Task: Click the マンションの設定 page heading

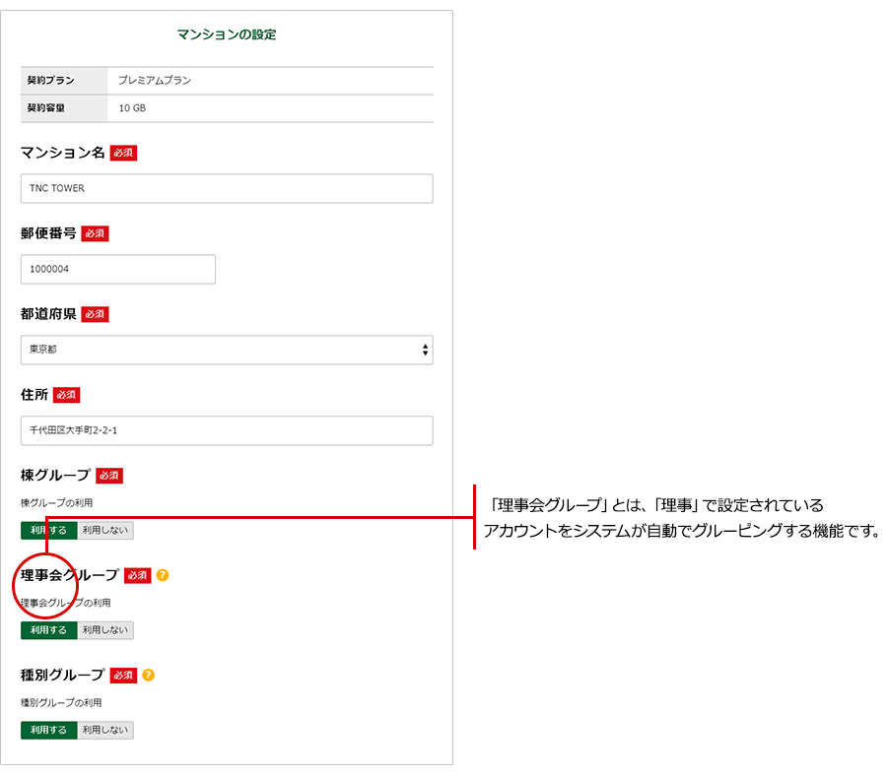Action: pos(227,34)
